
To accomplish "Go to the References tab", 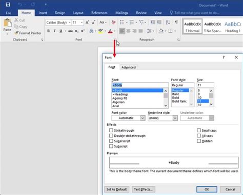I will point(99,13).
